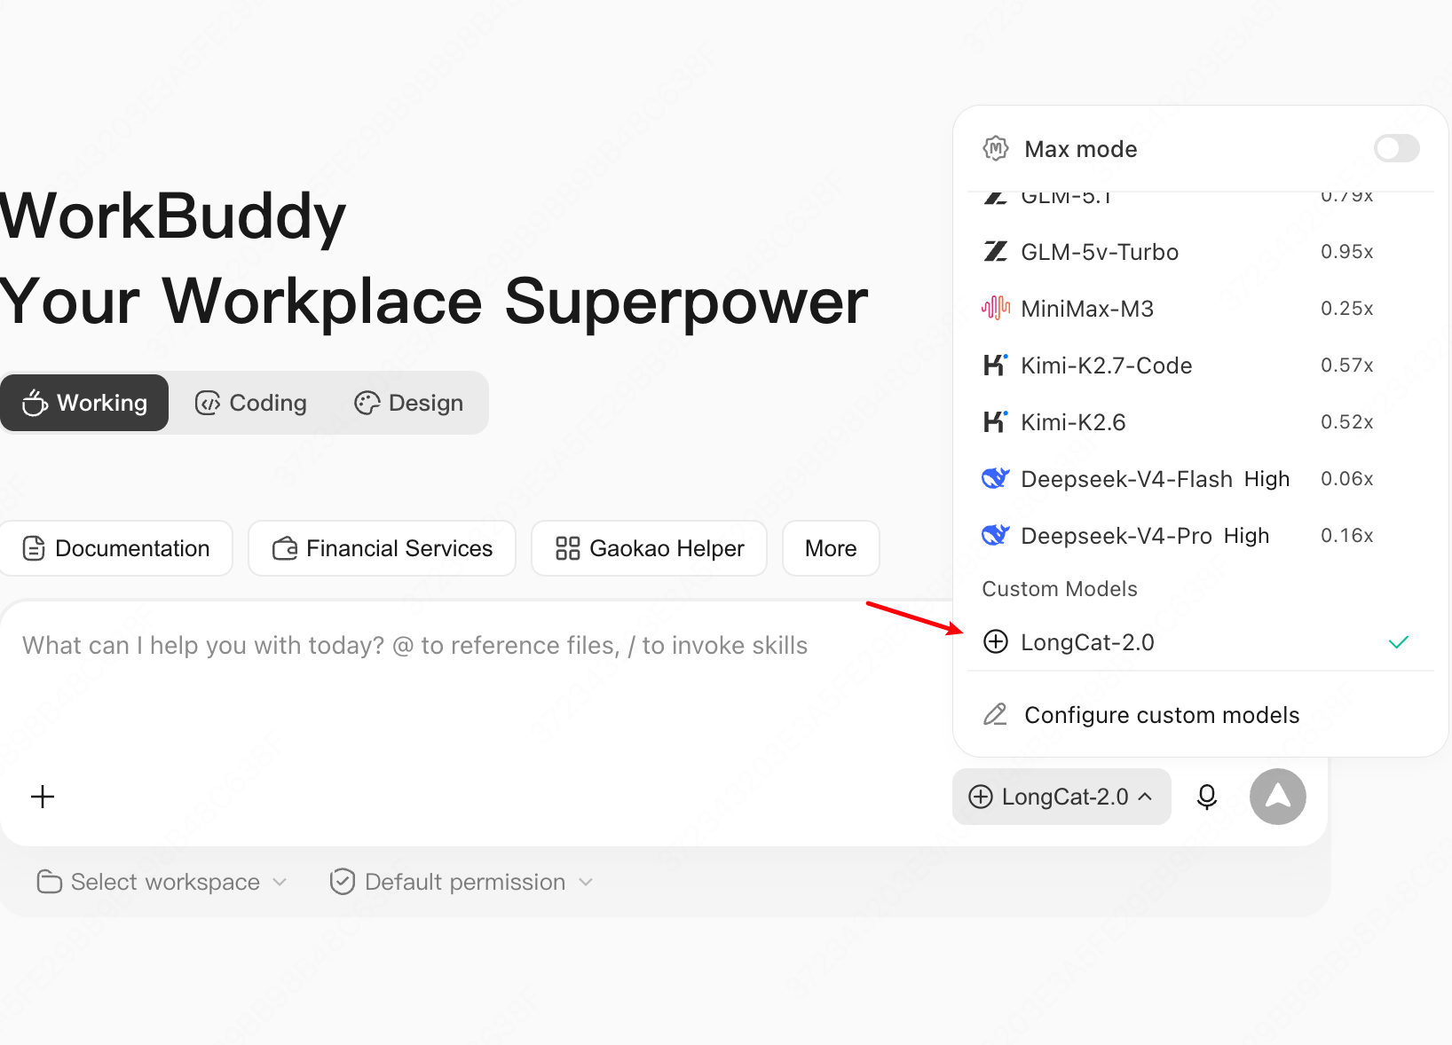Screen dimensions: 1452x1045
Task: Click the 0.95x rate for GLM-5v-Turbo
Action: point(1347,252)
